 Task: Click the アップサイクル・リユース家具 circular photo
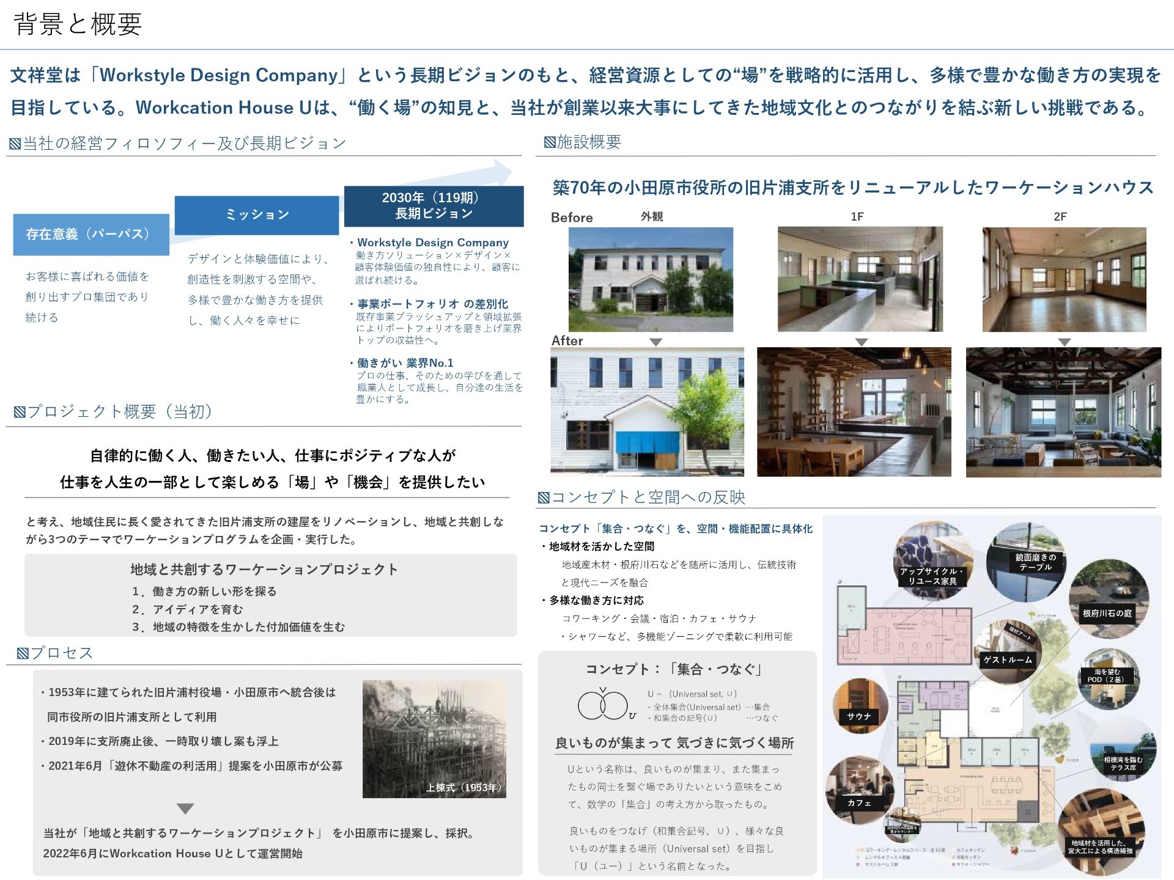coord(932,562)
